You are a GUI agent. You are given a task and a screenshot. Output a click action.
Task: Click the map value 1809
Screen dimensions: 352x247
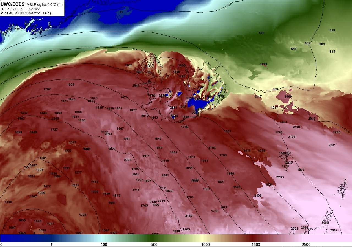point(71,84)
